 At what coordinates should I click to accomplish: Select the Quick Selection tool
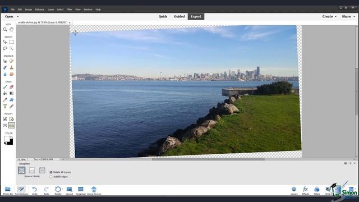(x=11, y=49)
